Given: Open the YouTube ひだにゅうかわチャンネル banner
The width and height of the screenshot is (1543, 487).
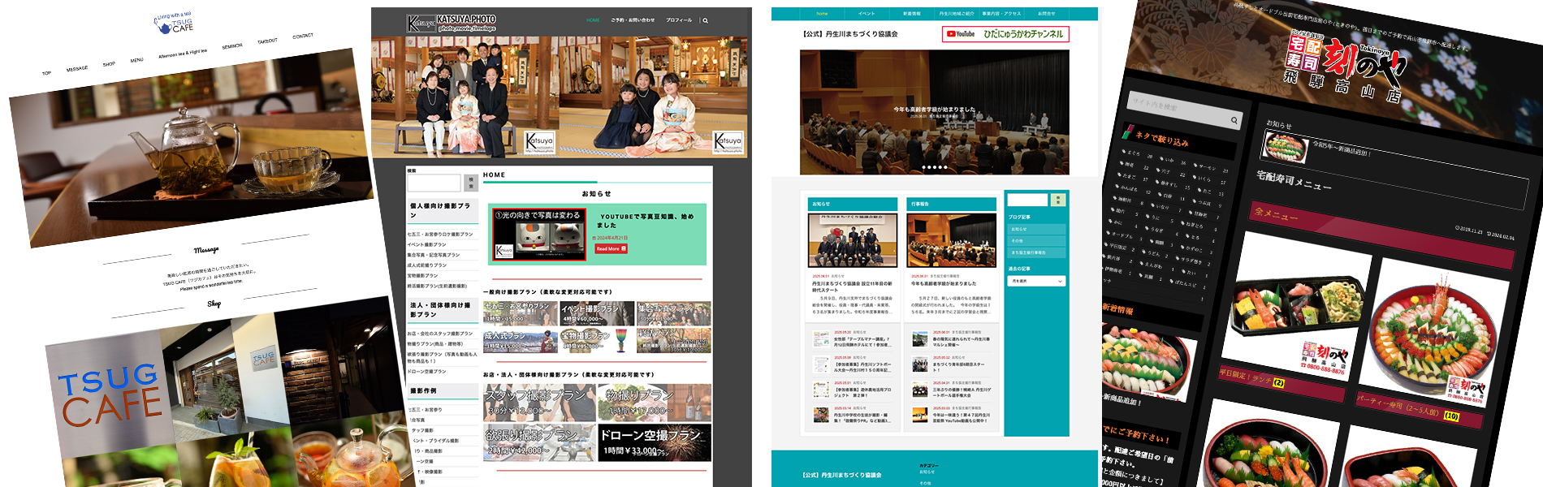Looking at the screenshot, I should (1005, 34).
